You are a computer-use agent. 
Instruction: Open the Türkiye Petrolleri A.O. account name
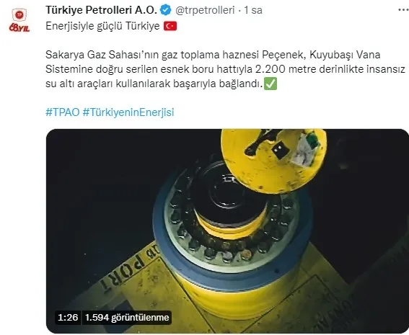click(101, 10)
